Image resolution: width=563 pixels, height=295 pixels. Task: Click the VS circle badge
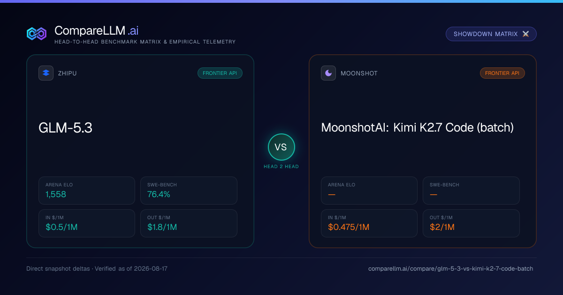[281, 147]
